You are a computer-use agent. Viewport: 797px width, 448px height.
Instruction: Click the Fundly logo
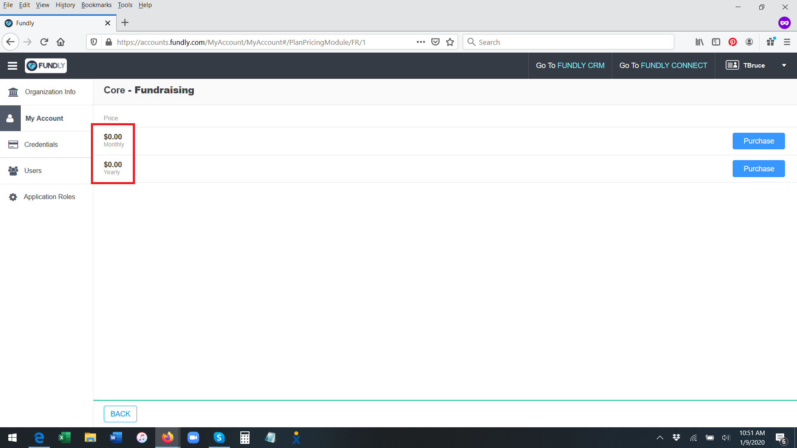click(46, 66)
